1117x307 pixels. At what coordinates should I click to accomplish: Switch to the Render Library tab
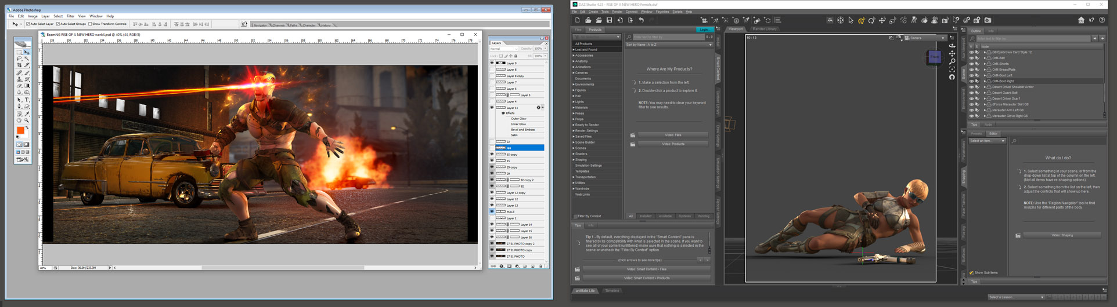point(765,29)
